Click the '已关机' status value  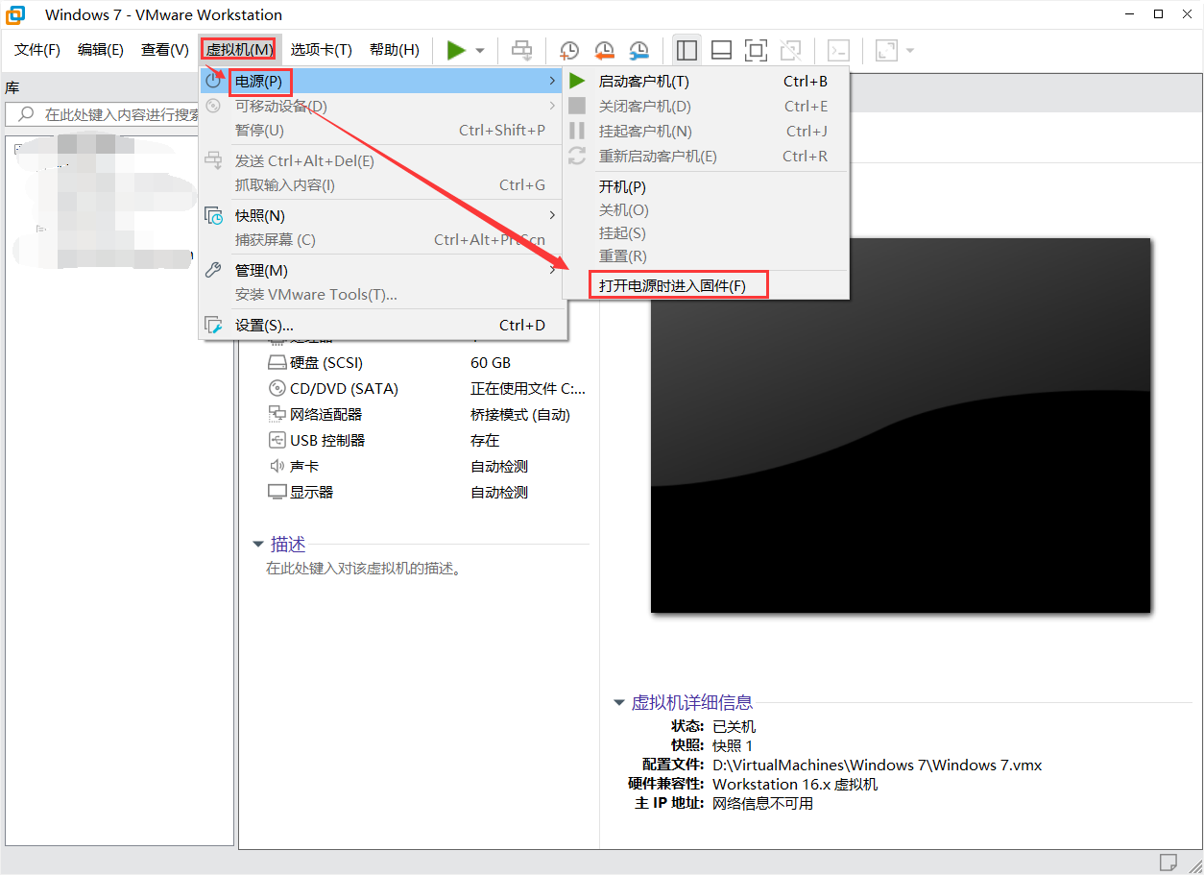click(734, 727)
